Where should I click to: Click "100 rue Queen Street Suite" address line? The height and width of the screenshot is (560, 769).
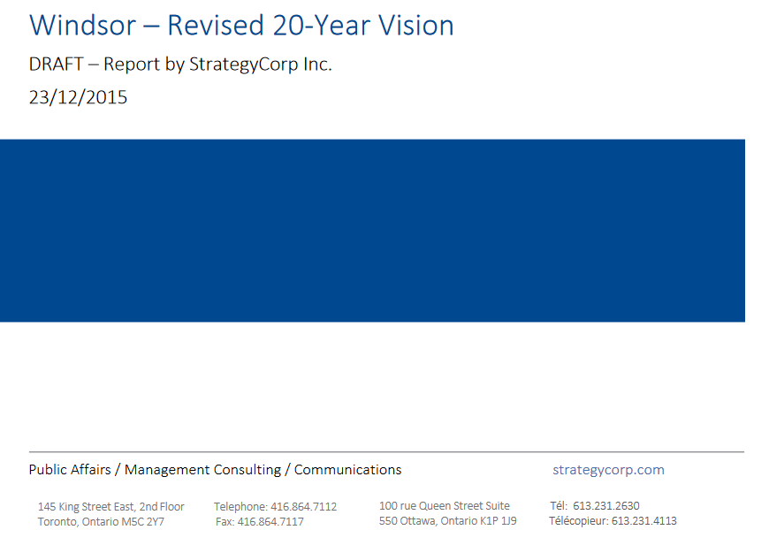[445, 505]
